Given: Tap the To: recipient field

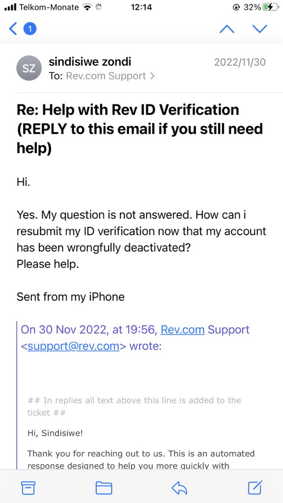Looking at the screenshot, I should click(x=102, y=76).
